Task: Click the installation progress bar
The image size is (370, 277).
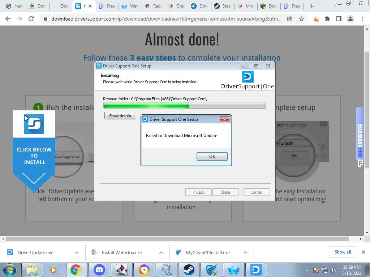Action: 185,106
